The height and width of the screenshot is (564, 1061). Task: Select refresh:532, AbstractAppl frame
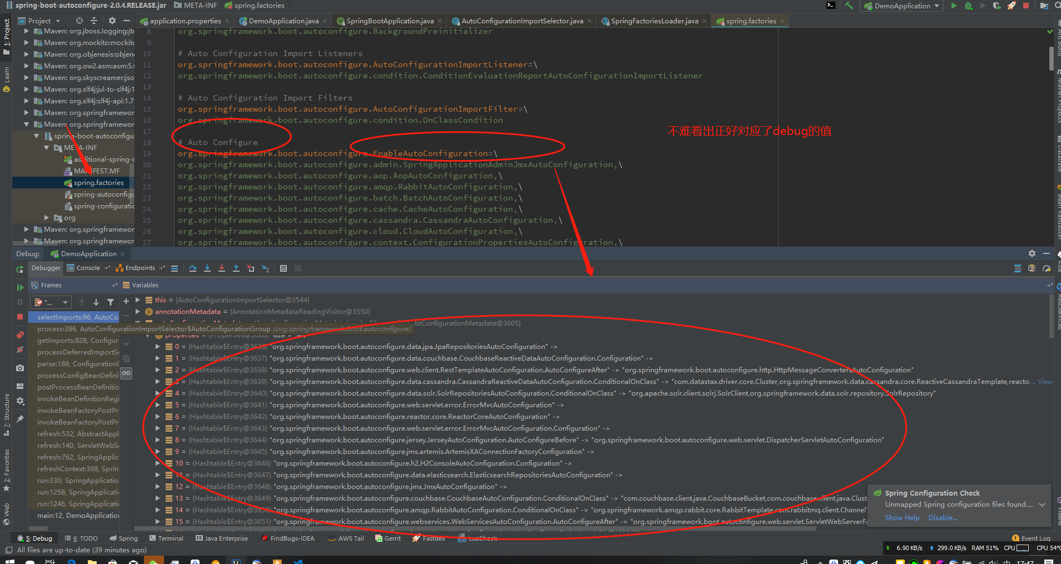point(78,434)
